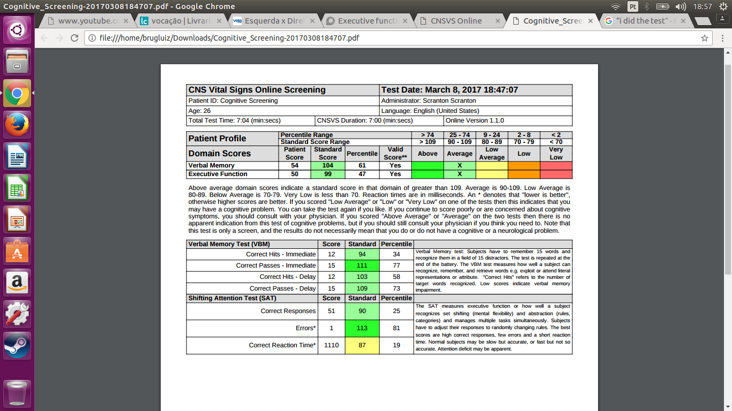Click the "CNS Vital Signs Online Screening" heading

[x=257, y=90]
